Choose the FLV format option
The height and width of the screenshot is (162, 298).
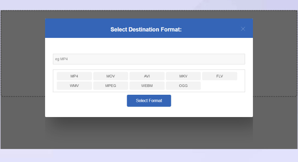[219, 76]
